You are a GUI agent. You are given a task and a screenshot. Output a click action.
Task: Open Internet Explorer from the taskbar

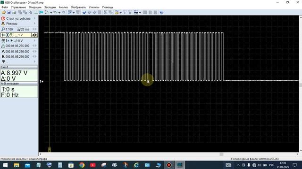(x=136, y=165)
